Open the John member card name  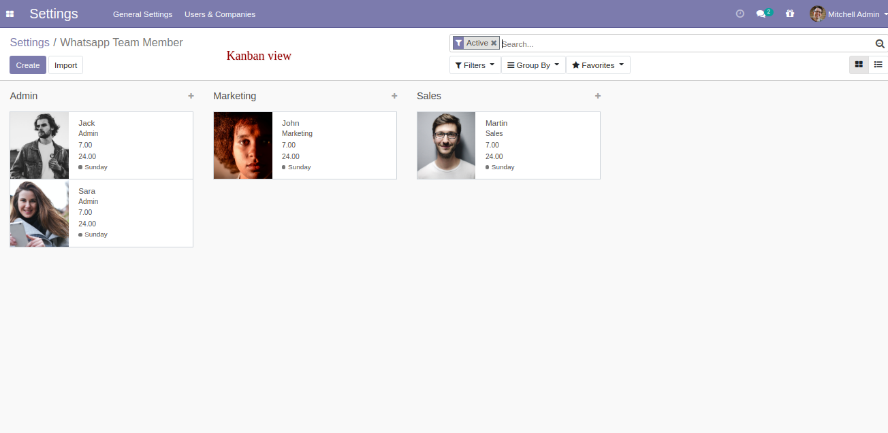click(291, 123)
